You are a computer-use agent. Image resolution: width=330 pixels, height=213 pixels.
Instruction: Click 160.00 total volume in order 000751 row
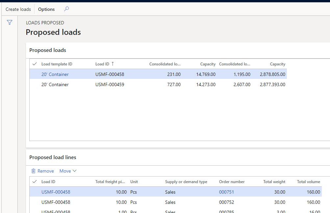[313, 192]
